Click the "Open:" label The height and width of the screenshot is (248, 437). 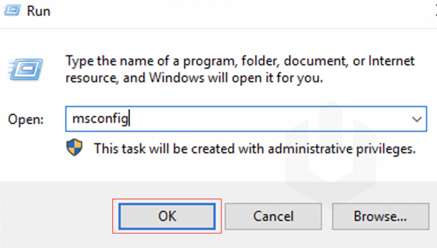tap(26, 120)
